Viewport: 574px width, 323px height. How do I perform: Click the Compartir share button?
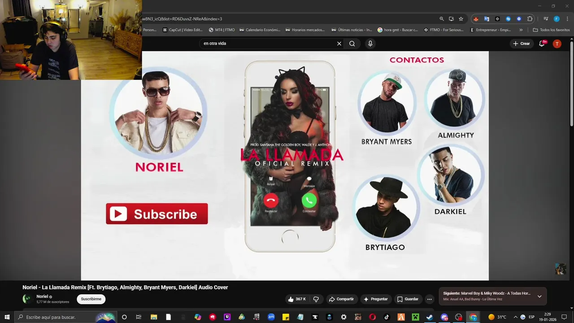pyautogui.click(x=341, y=299)
